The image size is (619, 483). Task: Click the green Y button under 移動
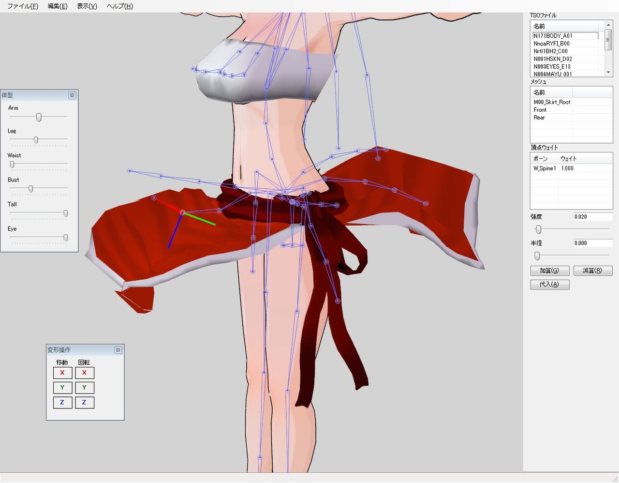pos(62,388)
